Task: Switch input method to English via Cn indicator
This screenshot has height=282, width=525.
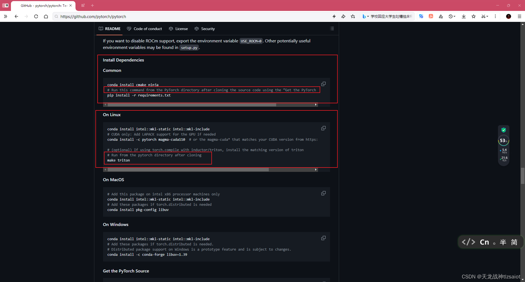Action: coord(484,242)
